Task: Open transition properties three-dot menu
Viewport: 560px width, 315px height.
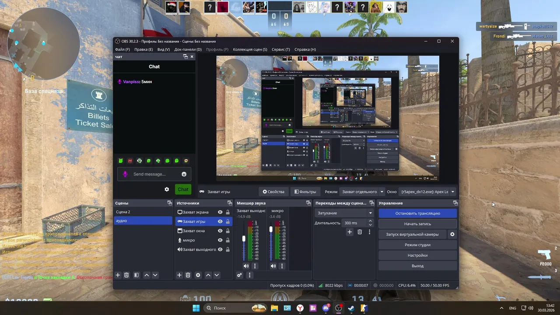Action: [370, 232]
